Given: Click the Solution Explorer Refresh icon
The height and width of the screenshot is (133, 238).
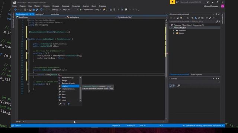Looking at the screenshot, I should click(196, 18).
